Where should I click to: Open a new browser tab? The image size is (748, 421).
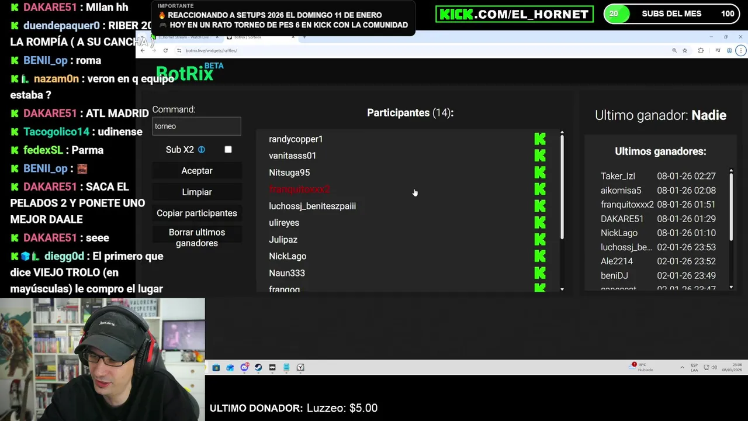click(304, 37)
